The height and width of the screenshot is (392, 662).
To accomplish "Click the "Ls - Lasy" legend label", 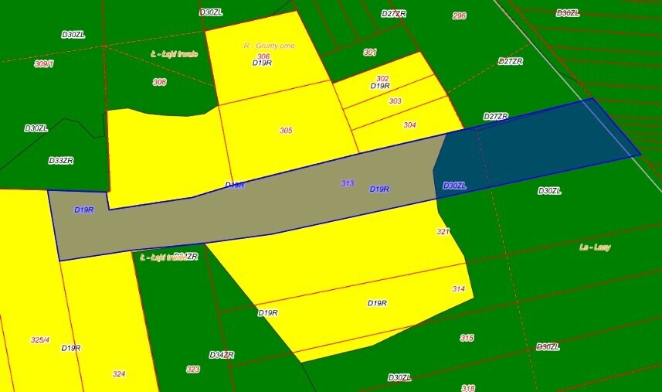I will click(595, 247).
